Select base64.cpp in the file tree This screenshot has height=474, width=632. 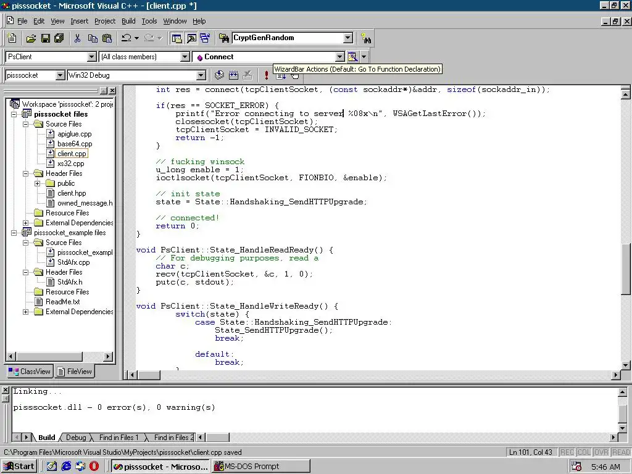click(x=75, y=143)
